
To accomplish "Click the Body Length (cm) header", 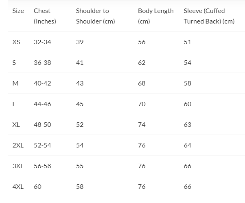I will click(155, 16).
